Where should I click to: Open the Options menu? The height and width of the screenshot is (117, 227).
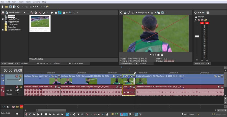pyautogui.click(x=36, y=2)
